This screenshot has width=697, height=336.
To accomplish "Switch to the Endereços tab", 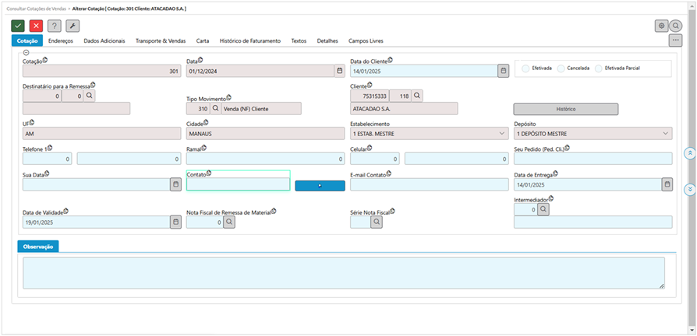I will point(61,40).
